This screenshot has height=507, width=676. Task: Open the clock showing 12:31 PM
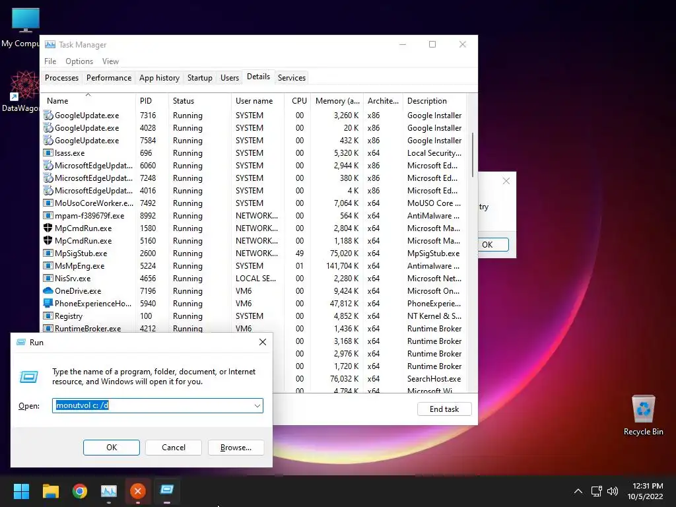pos(645,491)
